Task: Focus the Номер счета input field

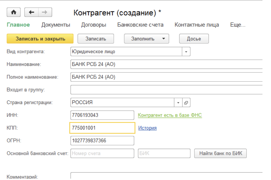Action: [102, 153]
